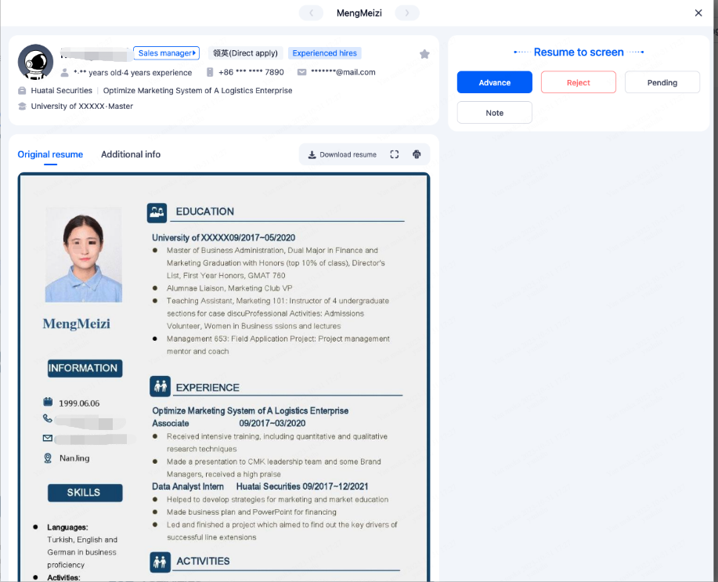
Task: Click the 'Huatai Securities' header text
Action: tap(61, 91)
